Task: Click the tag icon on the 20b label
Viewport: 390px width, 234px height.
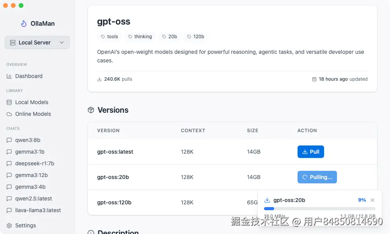Action: pyautogui.click(x=164, y=37)
